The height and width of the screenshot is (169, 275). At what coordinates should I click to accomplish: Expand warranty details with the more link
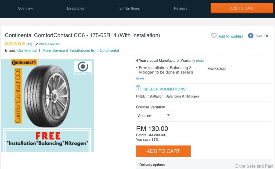[200, 61]
